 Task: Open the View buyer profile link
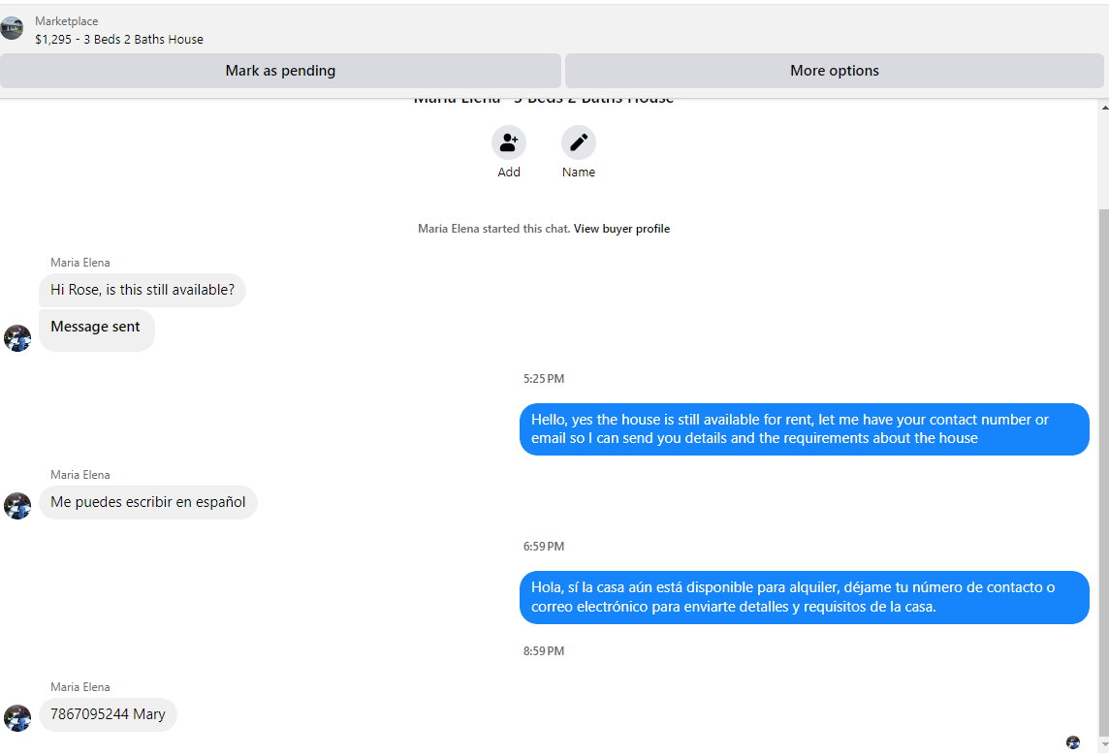pyautogui.click(x=621, y=229)
